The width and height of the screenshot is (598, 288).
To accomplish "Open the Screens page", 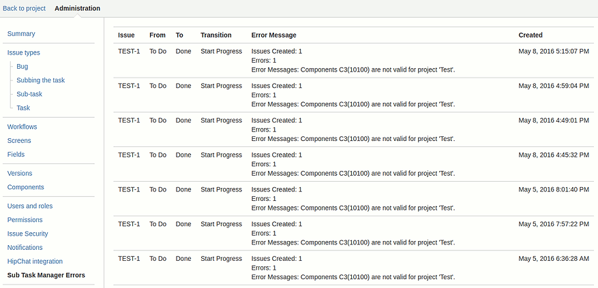I will point(19,140).
